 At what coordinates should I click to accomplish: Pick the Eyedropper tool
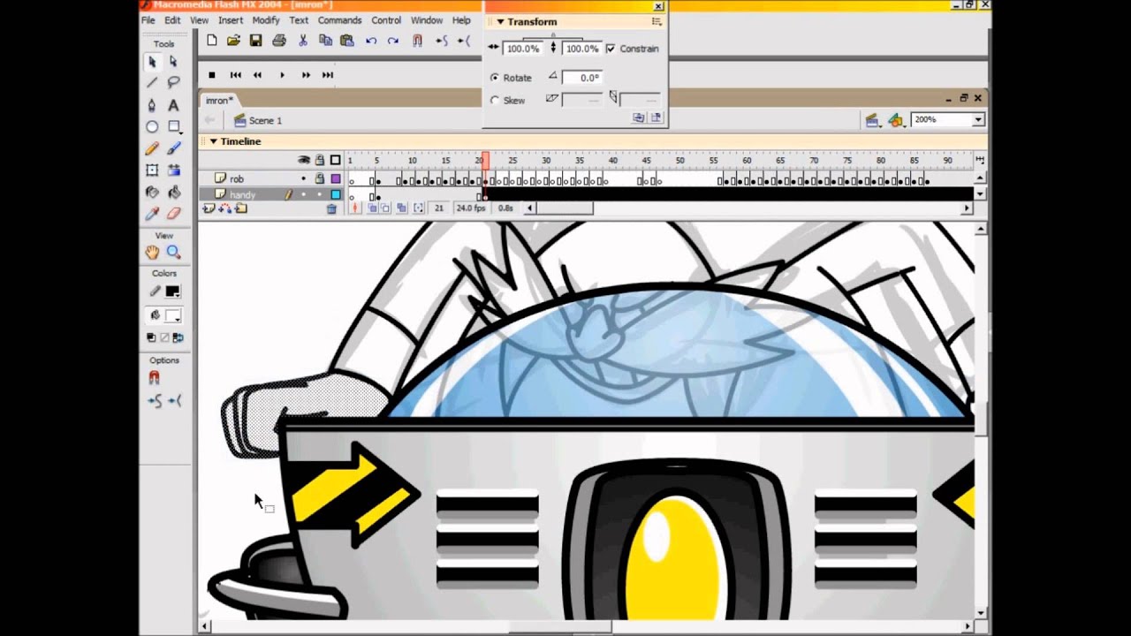(152, 213)
